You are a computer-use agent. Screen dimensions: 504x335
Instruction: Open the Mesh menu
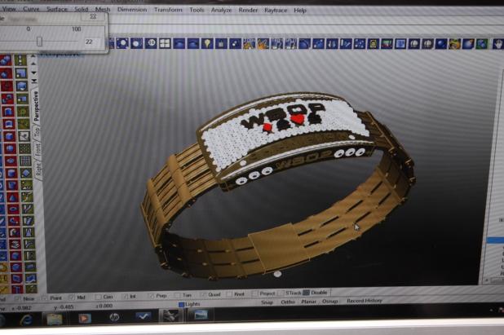(103, 9)
